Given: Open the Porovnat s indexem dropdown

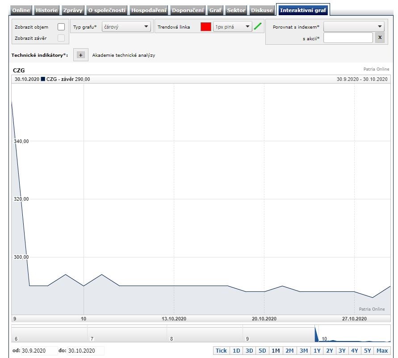Looking at the screenshot, I should point(354,27).
